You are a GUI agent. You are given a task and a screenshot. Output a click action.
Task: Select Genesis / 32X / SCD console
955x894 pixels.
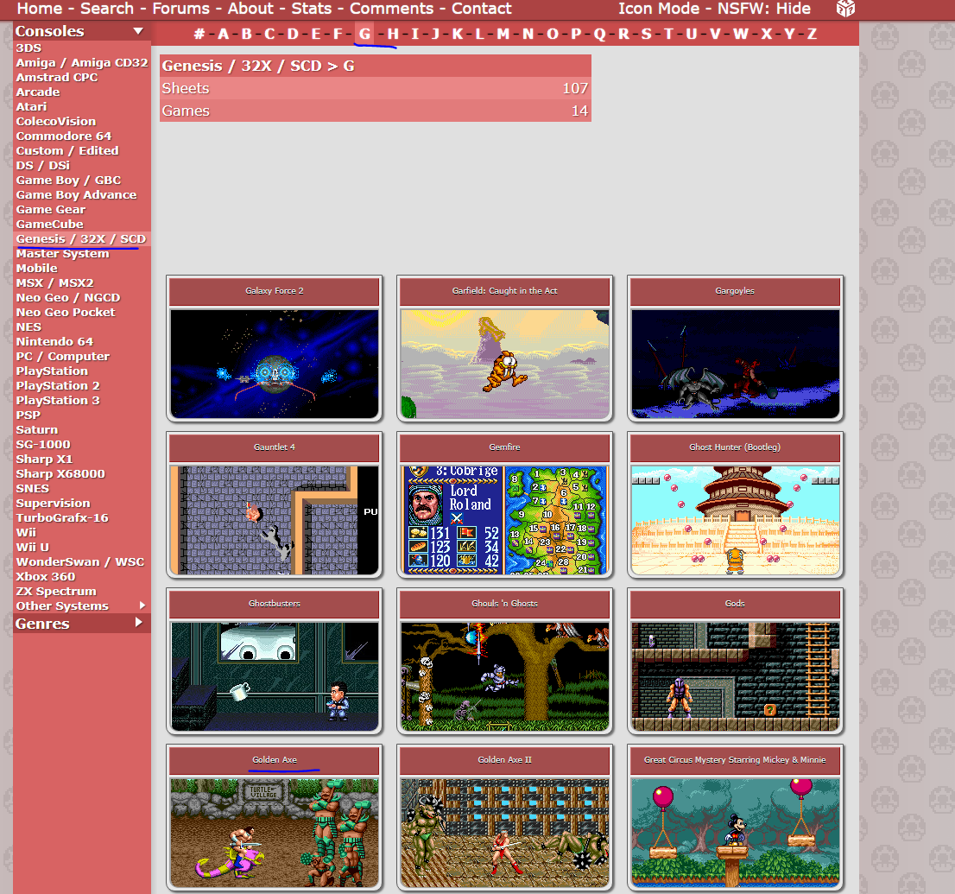pyautogui.click(x=81, y=239)
